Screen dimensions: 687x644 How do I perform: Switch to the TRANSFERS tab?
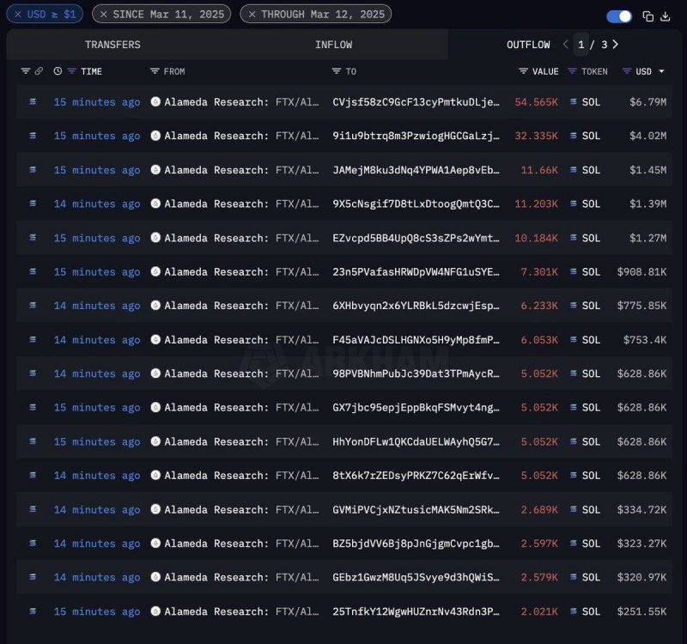112,45
